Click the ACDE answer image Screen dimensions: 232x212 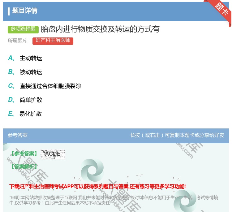[53, 154]
